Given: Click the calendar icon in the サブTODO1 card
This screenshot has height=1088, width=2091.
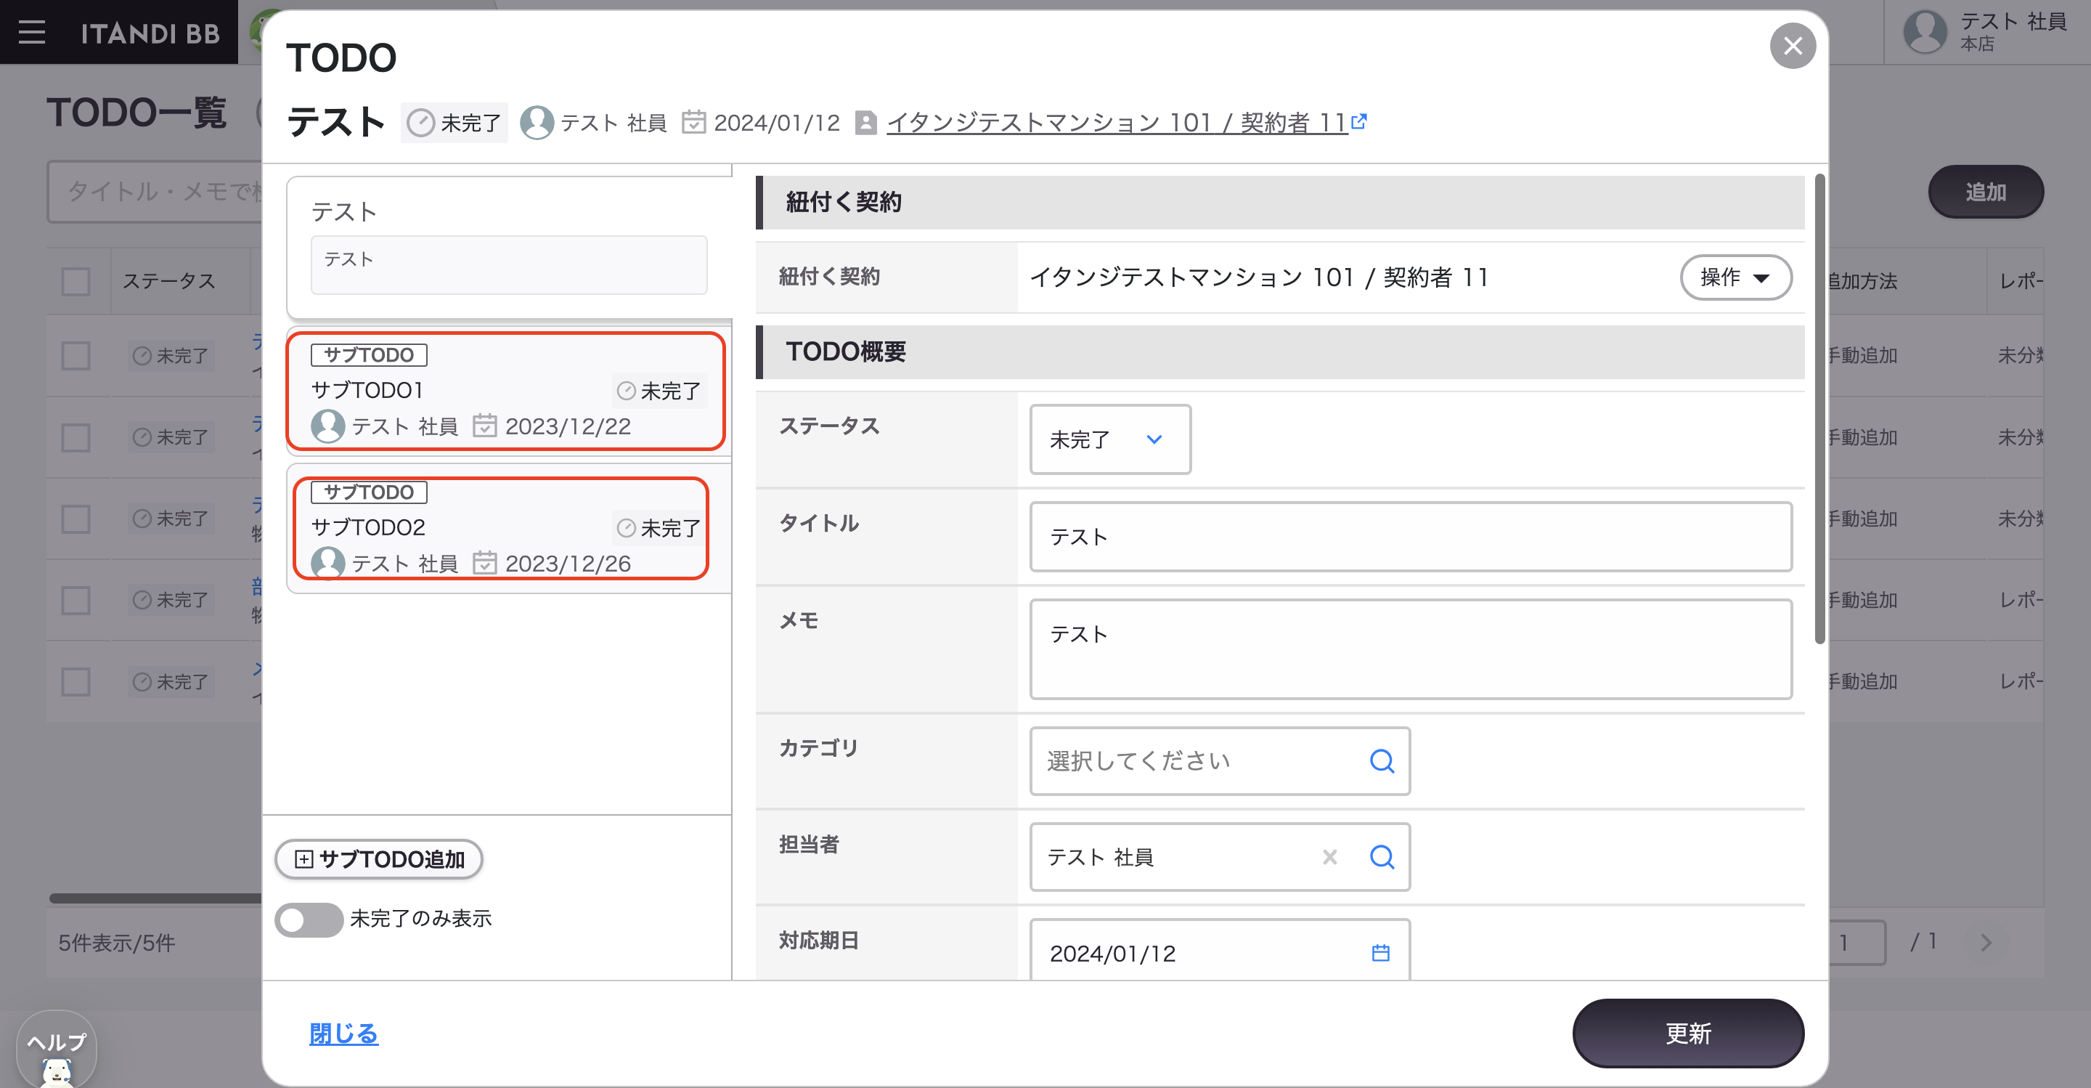Looking at the screenshot, I should tap(484, 426).
